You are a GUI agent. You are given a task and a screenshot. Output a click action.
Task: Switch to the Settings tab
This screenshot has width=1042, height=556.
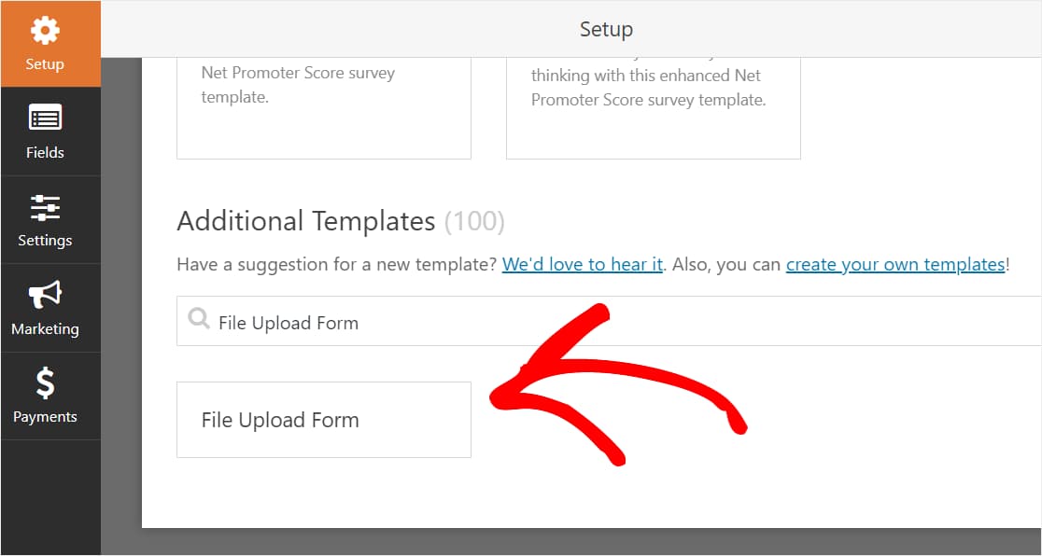tap(43, 219)
